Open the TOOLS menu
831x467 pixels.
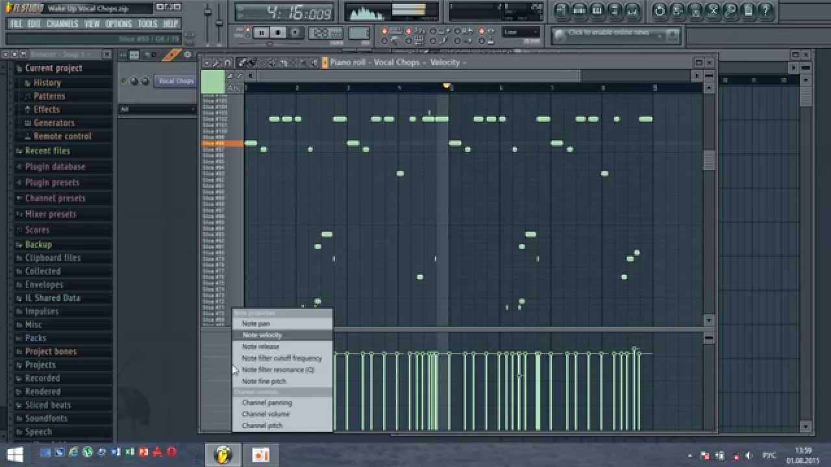point(147,24)
